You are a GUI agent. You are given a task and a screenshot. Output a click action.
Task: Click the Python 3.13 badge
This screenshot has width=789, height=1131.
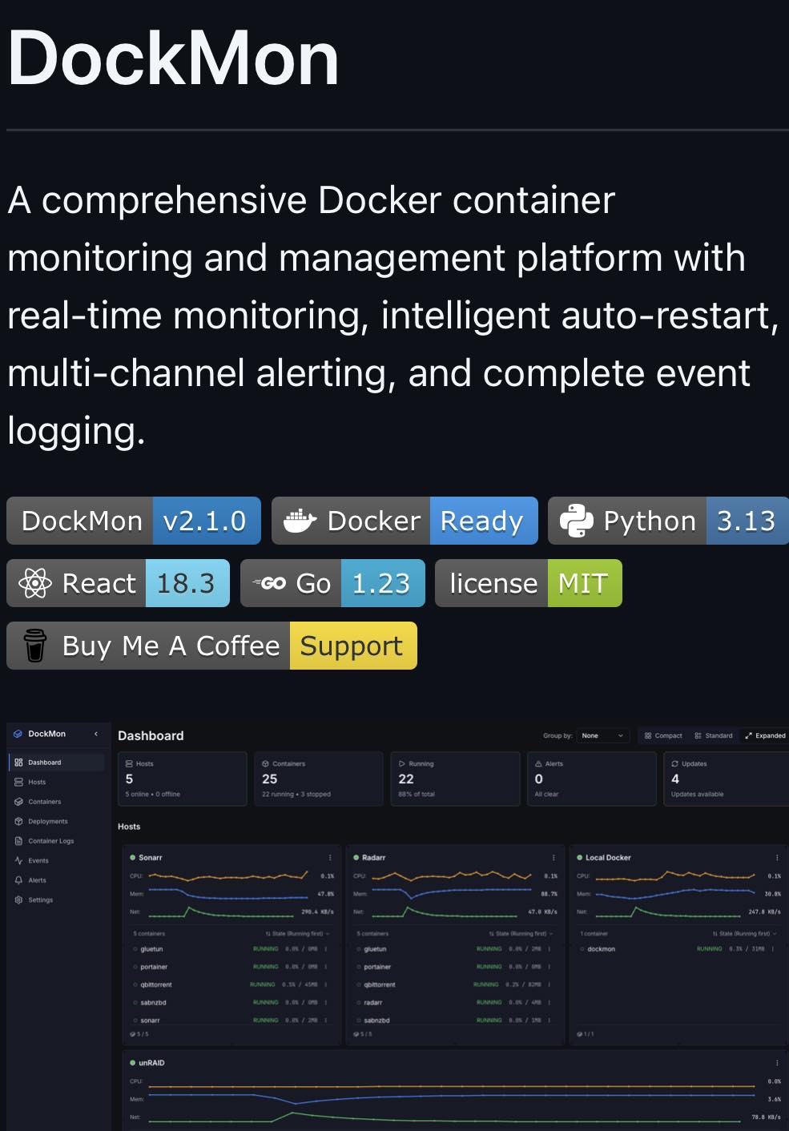[668, 521]
